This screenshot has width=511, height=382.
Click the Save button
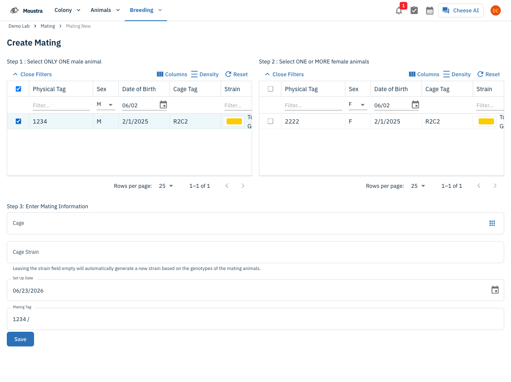(20, 339)
